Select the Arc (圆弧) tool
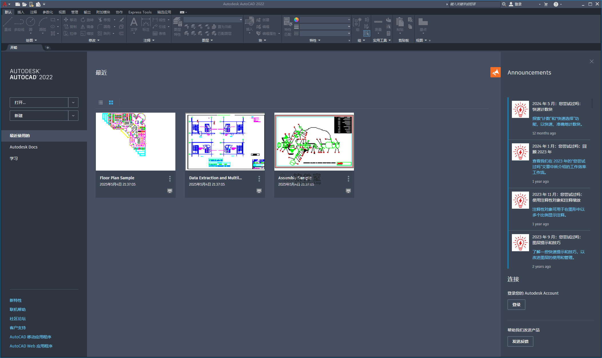 [x=43, y=24]
